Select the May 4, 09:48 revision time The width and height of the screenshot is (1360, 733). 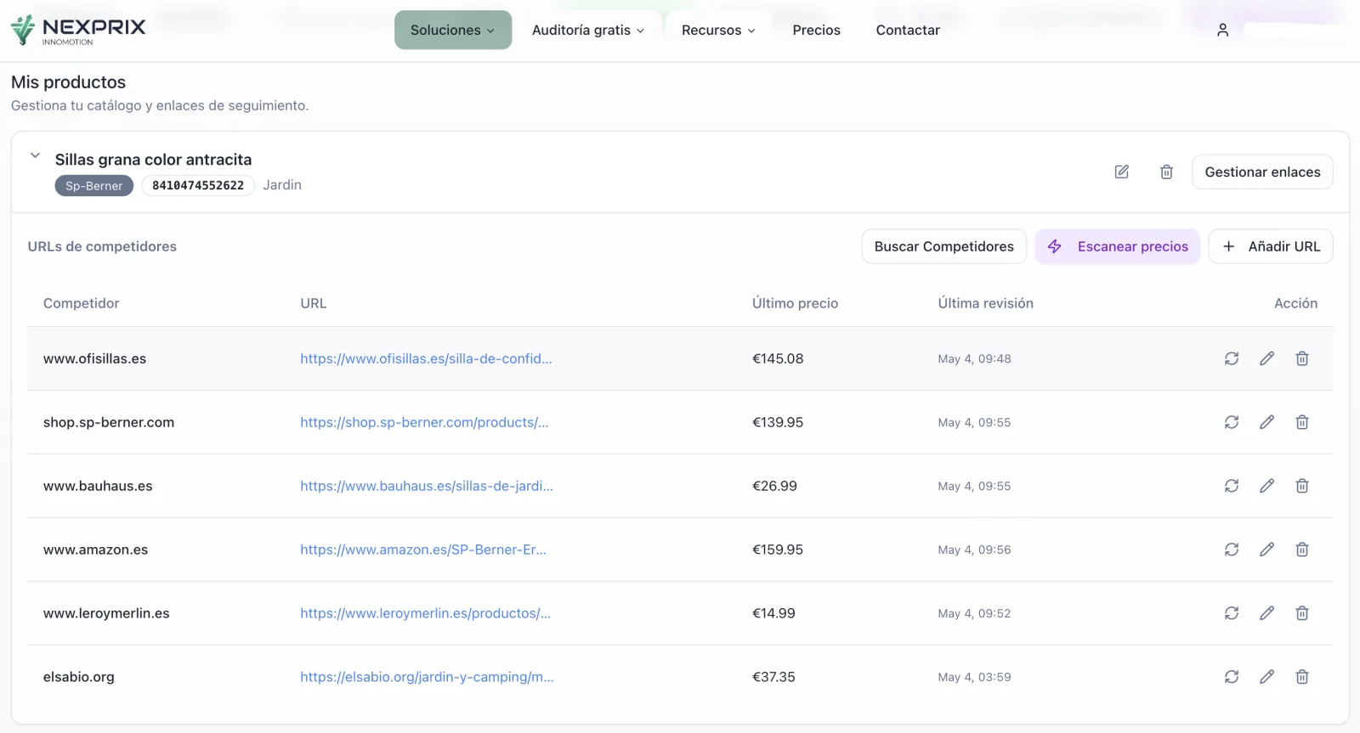point(974,358)
